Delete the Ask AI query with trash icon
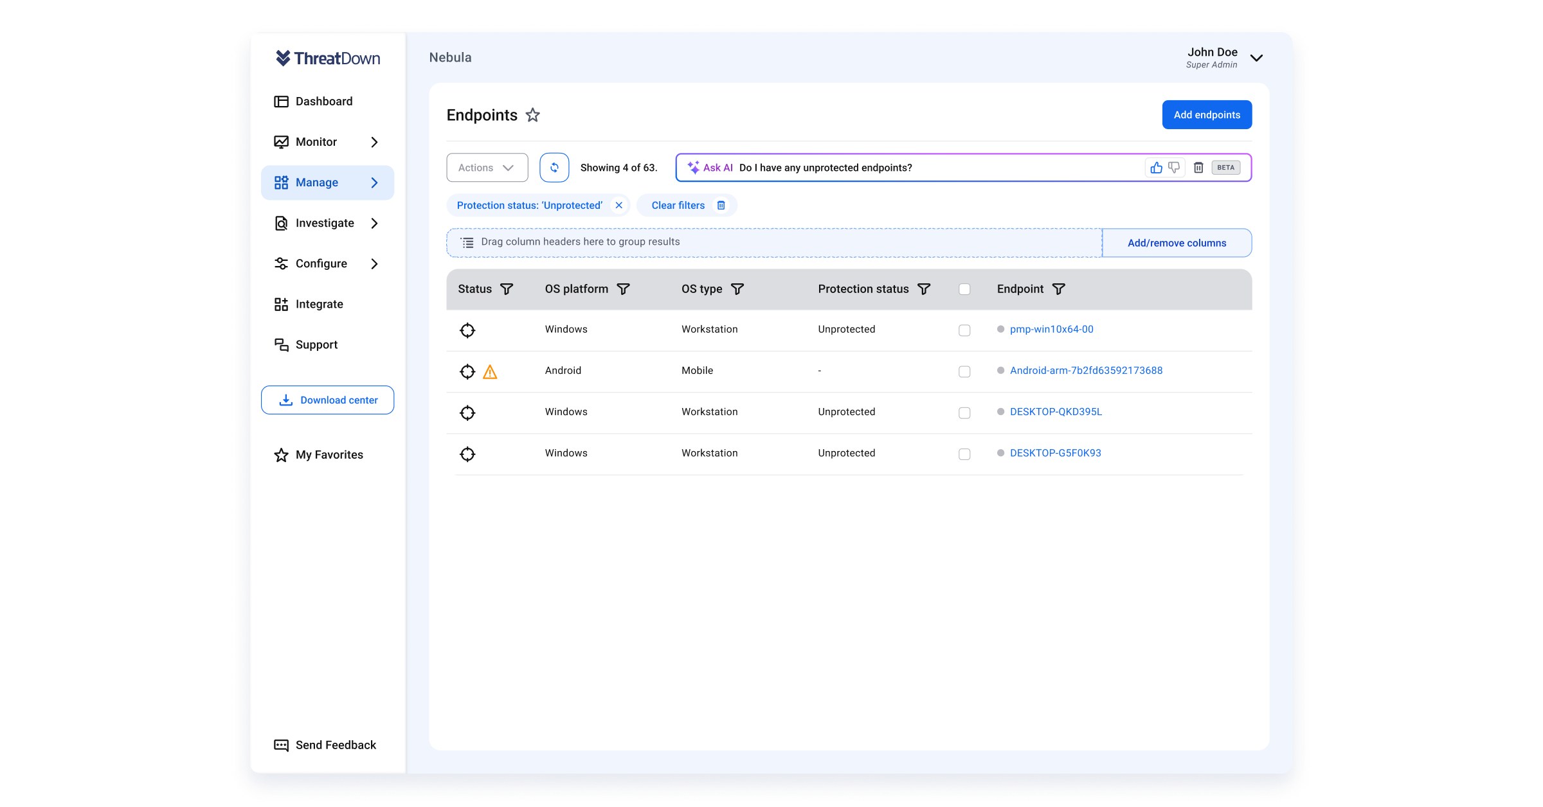1543x807 pixels. pyautogui.click(x=1198, y=168)
